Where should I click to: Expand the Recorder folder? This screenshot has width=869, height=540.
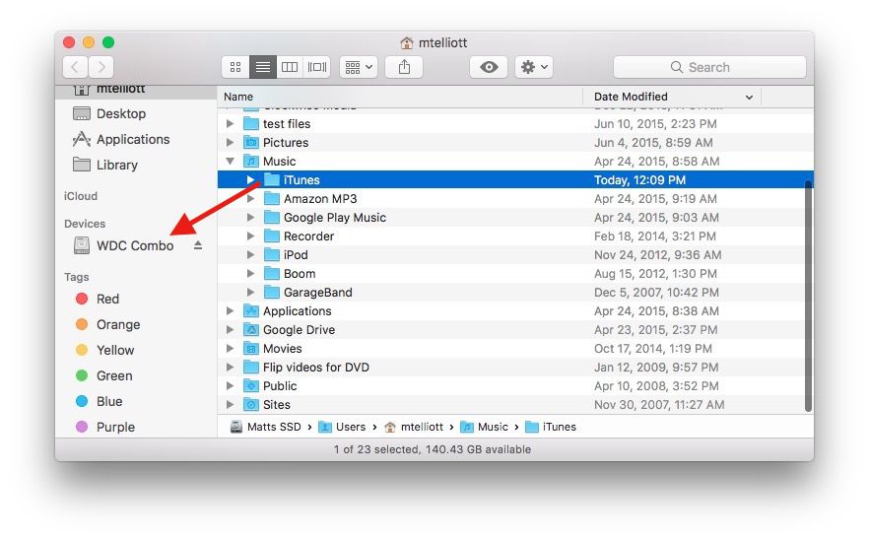[x=250, y=236]
